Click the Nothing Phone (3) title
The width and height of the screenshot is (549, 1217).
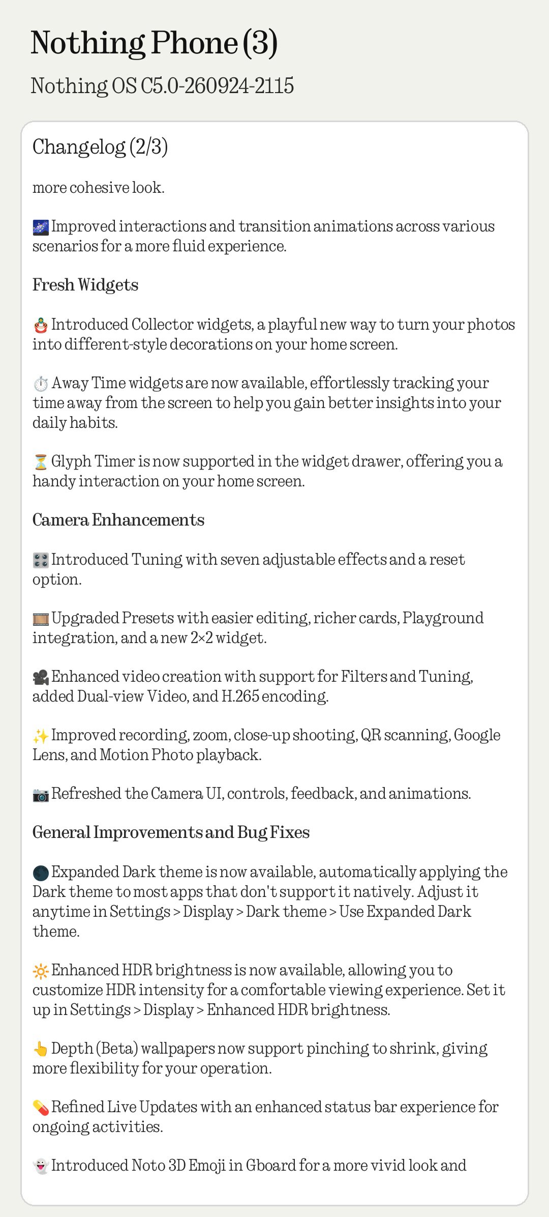(x=154, y=43)
